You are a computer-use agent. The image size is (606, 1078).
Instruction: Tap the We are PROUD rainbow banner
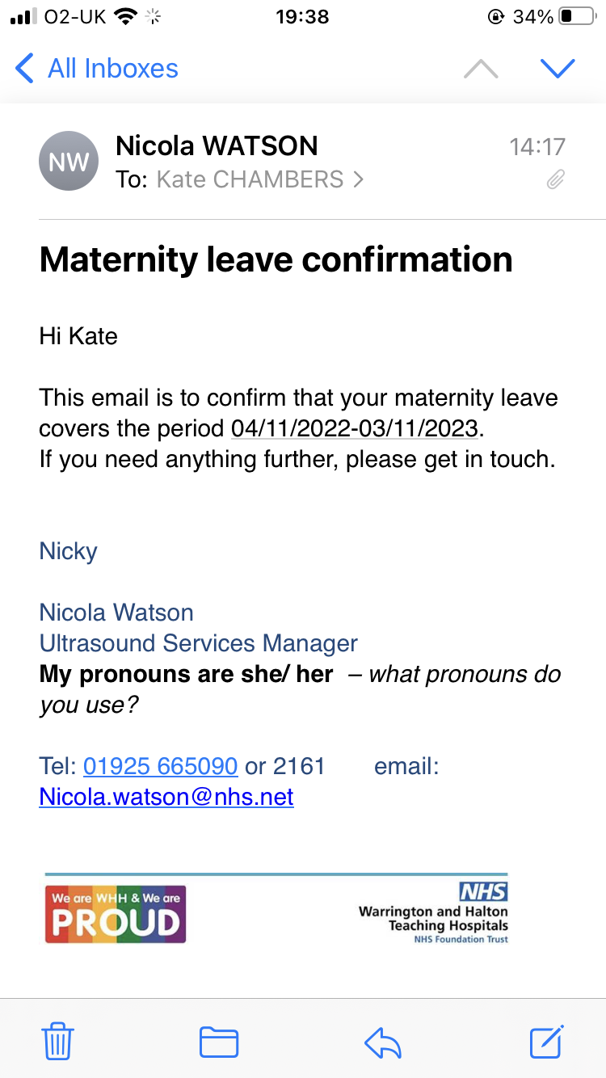[116, 913]
